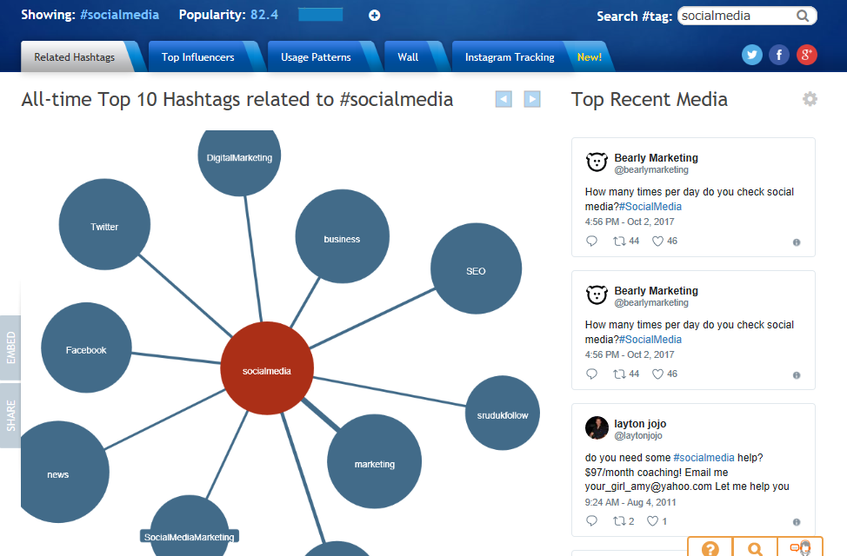Open Top Recent Media gear settings

[x=810, y=99]
